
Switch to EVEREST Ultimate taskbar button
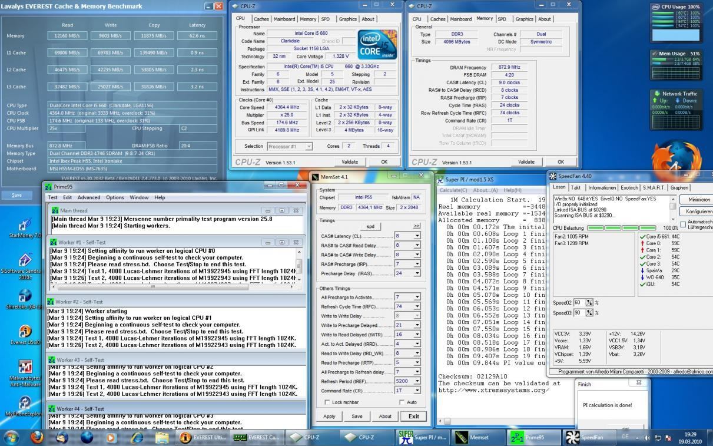click(203, 437)
